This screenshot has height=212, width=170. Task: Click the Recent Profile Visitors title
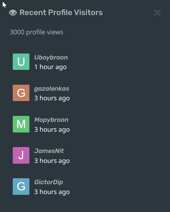click(61, 12)
